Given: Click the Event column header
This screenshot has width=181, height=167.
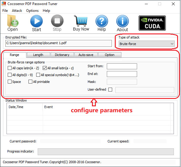Looking at the screenshot, I should point(107,107).
